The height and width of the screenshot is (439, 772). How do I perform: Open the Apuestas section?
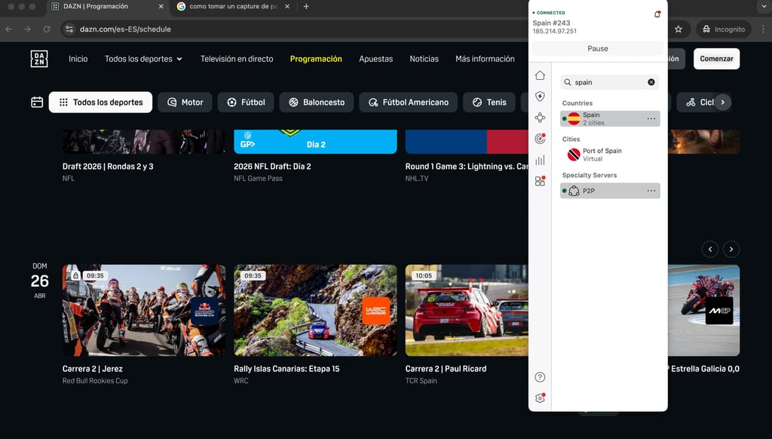[375, 59]
